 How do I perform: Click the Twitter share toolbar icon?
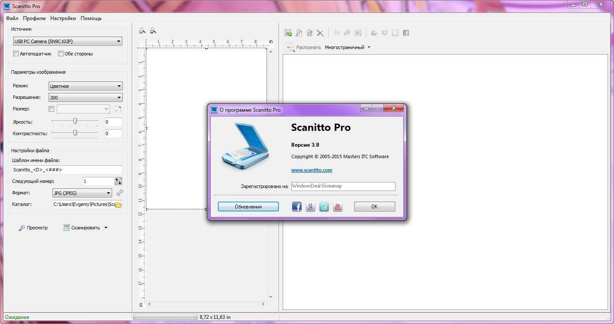[x=395, y=33]
